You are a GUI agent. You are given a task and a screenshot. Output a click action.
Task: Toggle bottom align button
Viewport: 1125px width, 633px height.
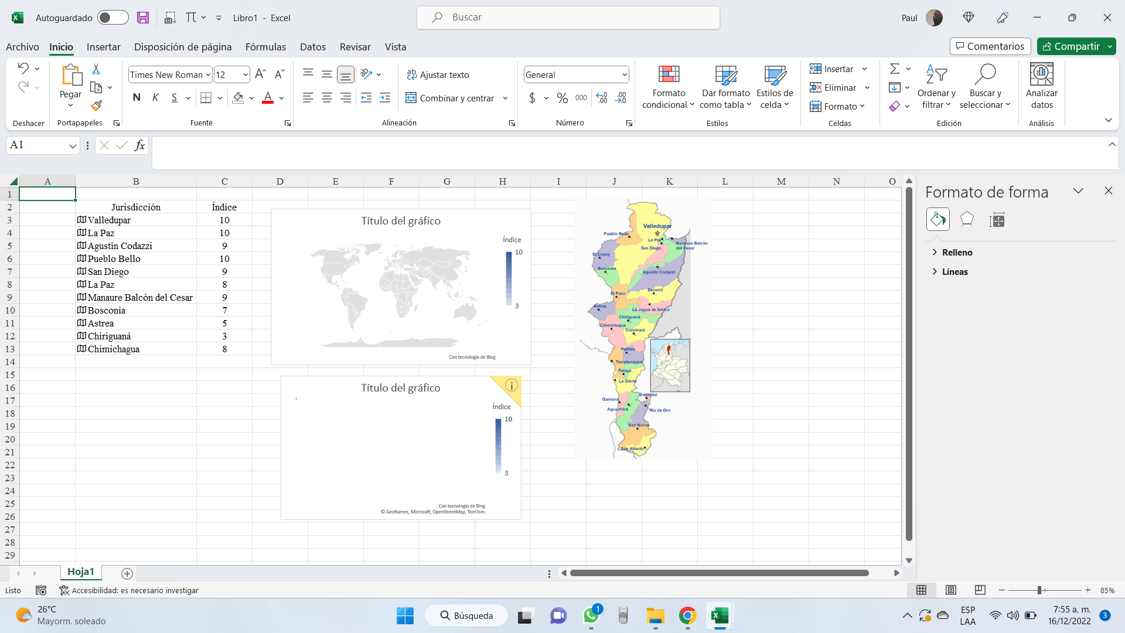point(346,74)
